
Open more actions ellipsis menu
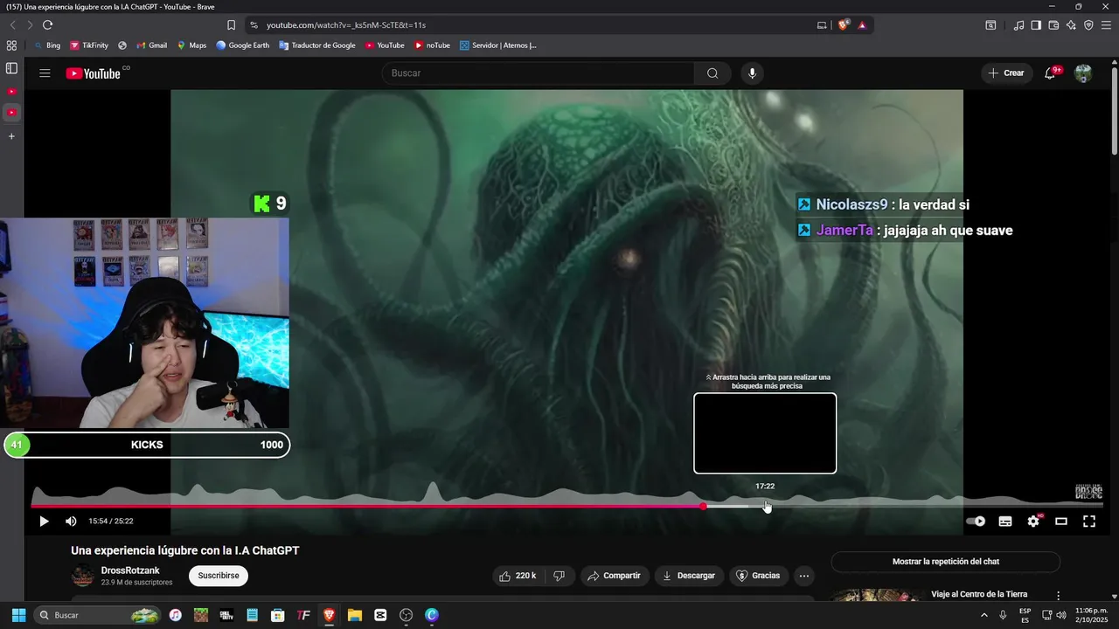803,576
